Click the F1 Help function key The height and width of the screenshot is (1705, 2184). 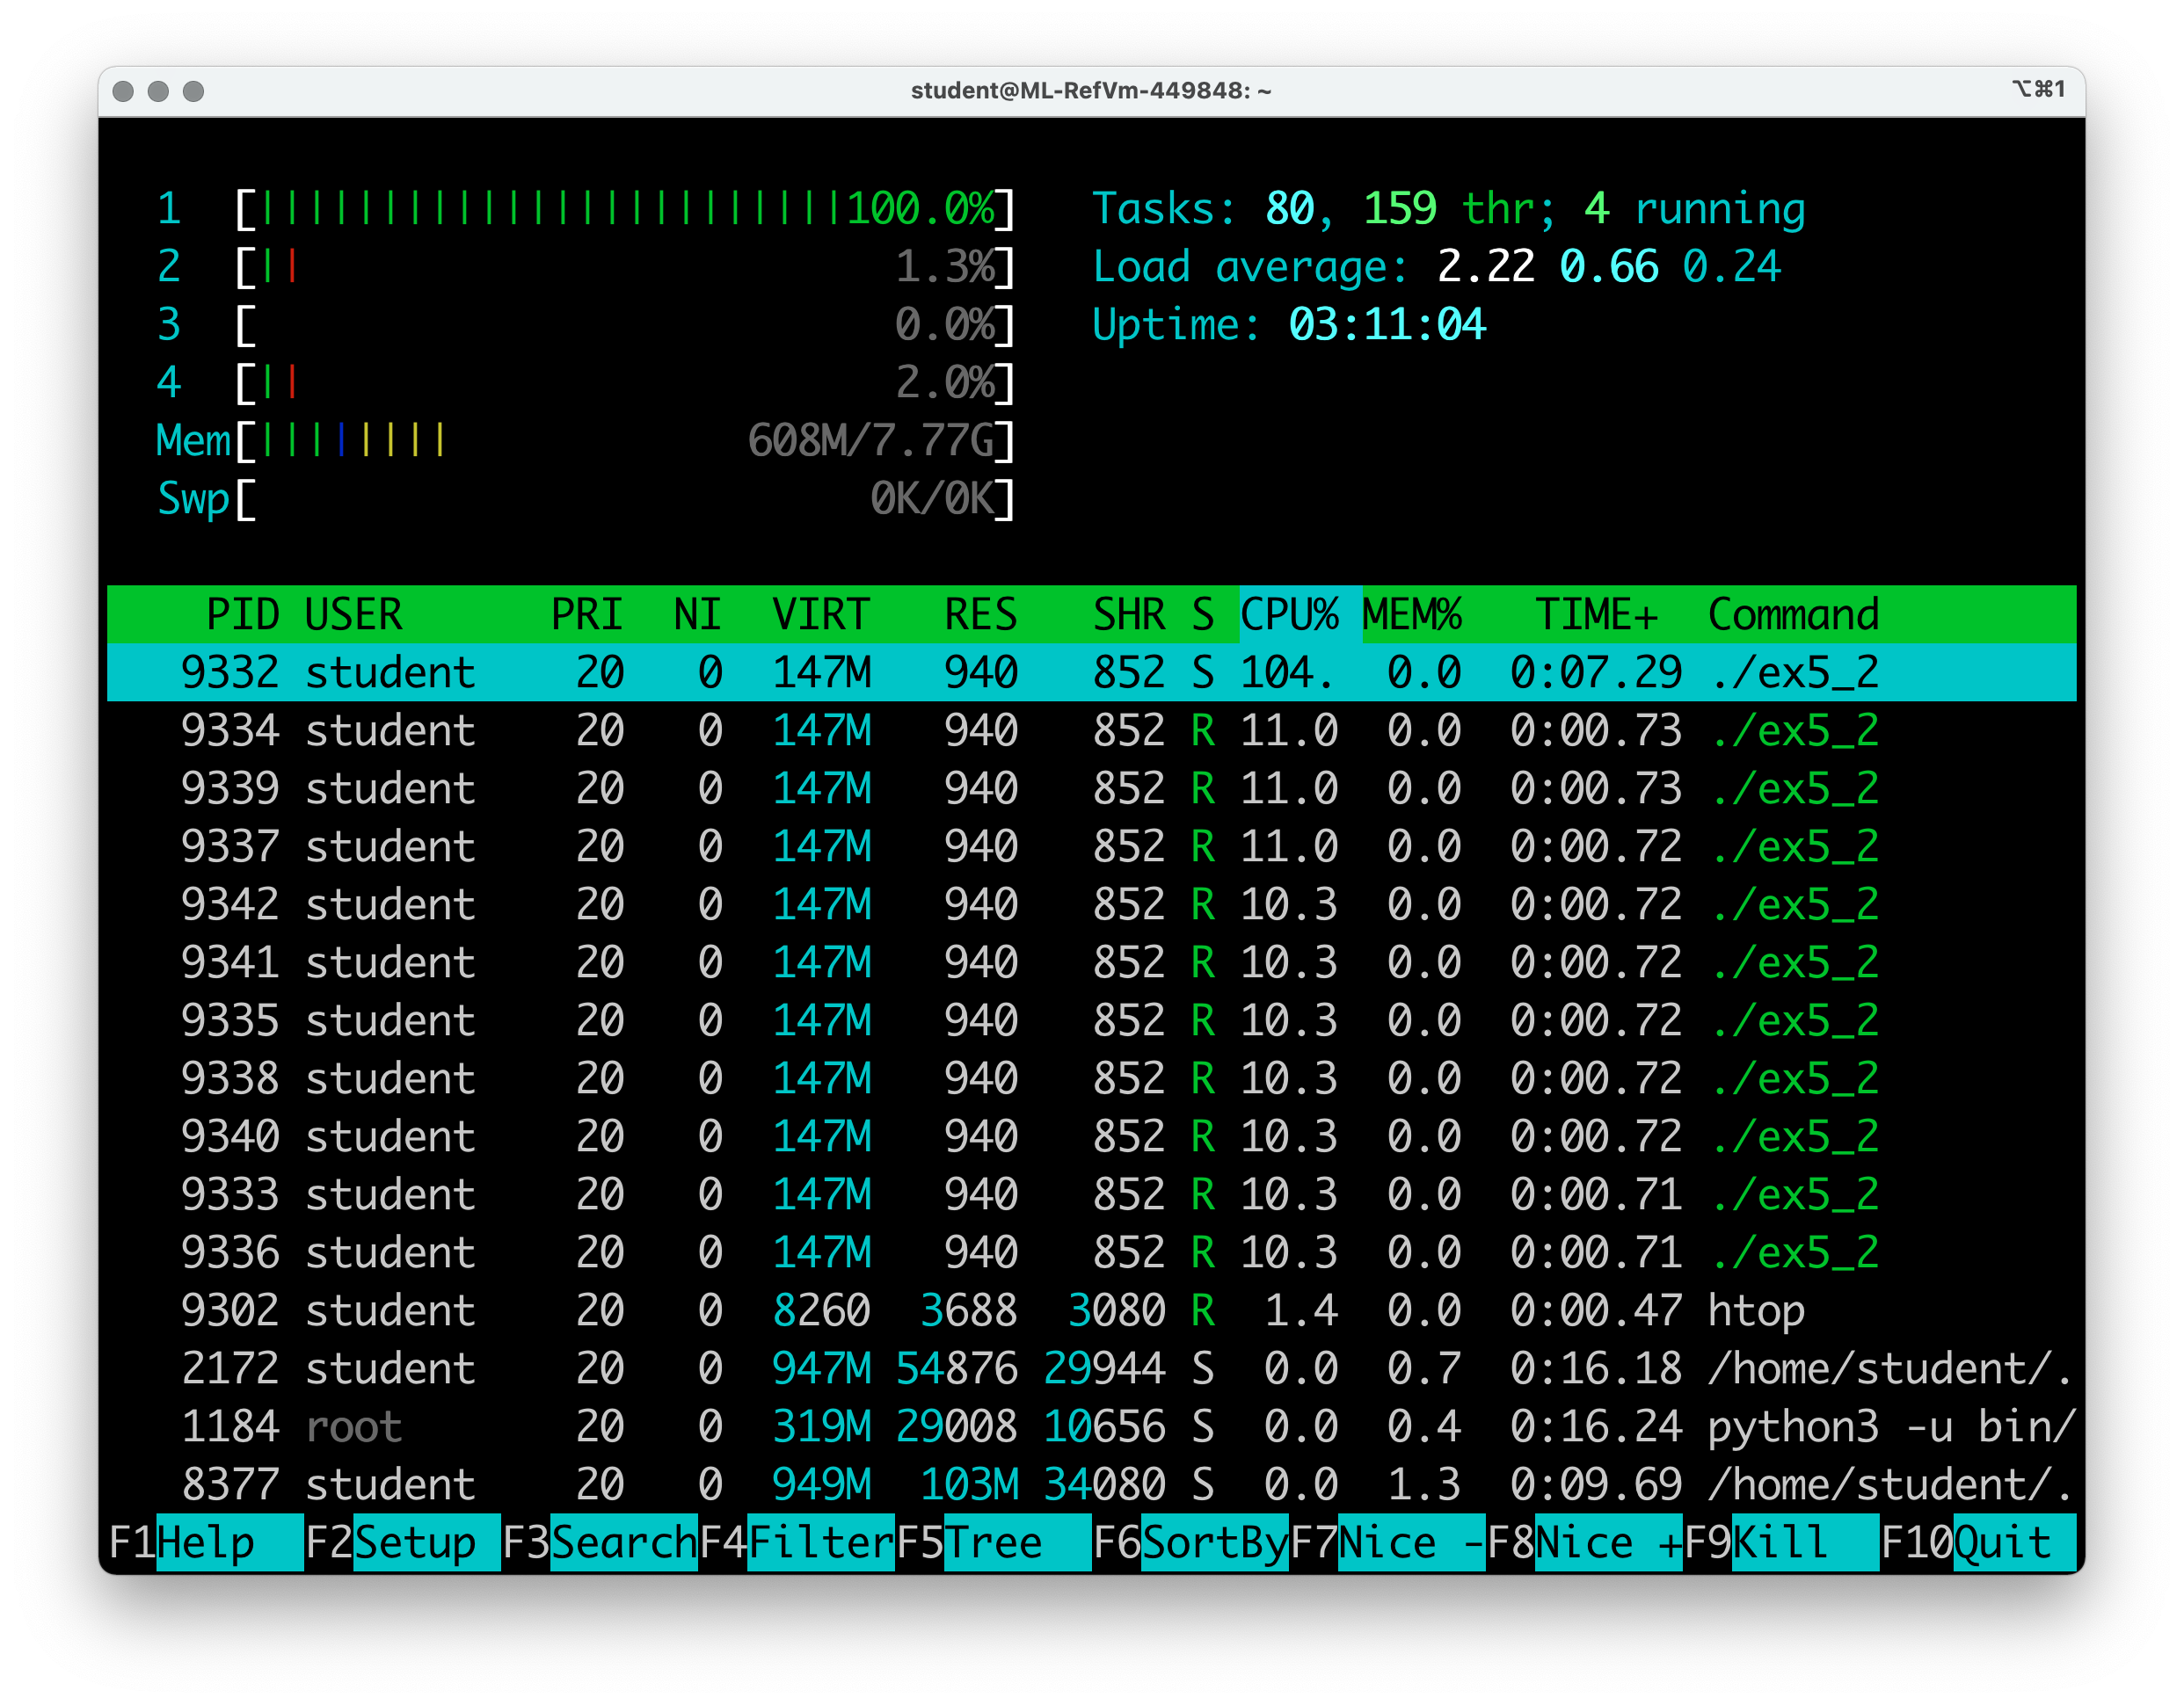tap(205, 1542)
